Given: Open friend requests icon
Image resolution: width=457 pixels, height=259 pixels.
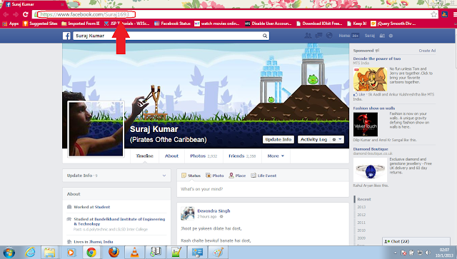Looking at the screenshot, I should pos(308,36).
